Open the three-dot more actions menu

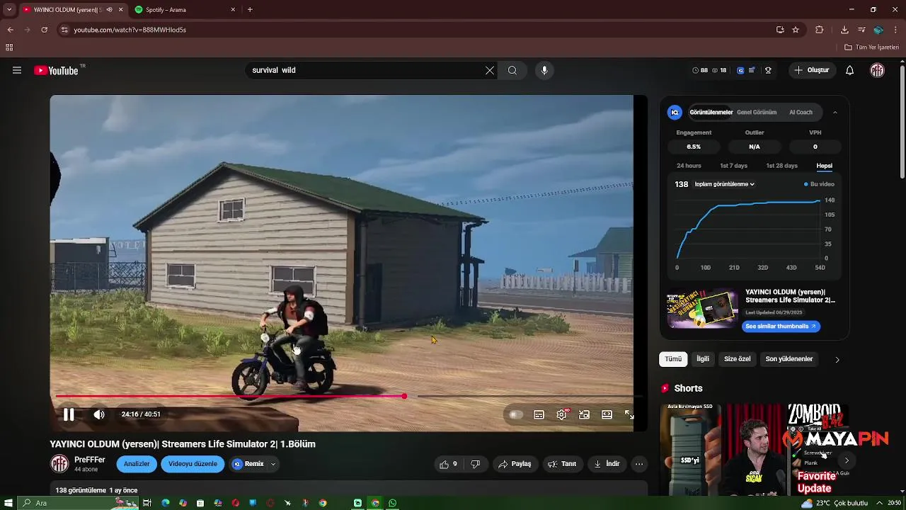(639, 464)
